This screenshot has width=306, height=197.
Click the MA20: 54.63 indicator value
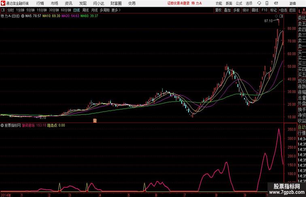[70, 16]
